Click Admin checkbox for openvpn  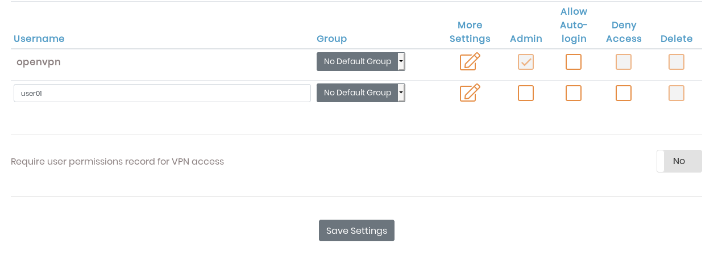point(526,62)
